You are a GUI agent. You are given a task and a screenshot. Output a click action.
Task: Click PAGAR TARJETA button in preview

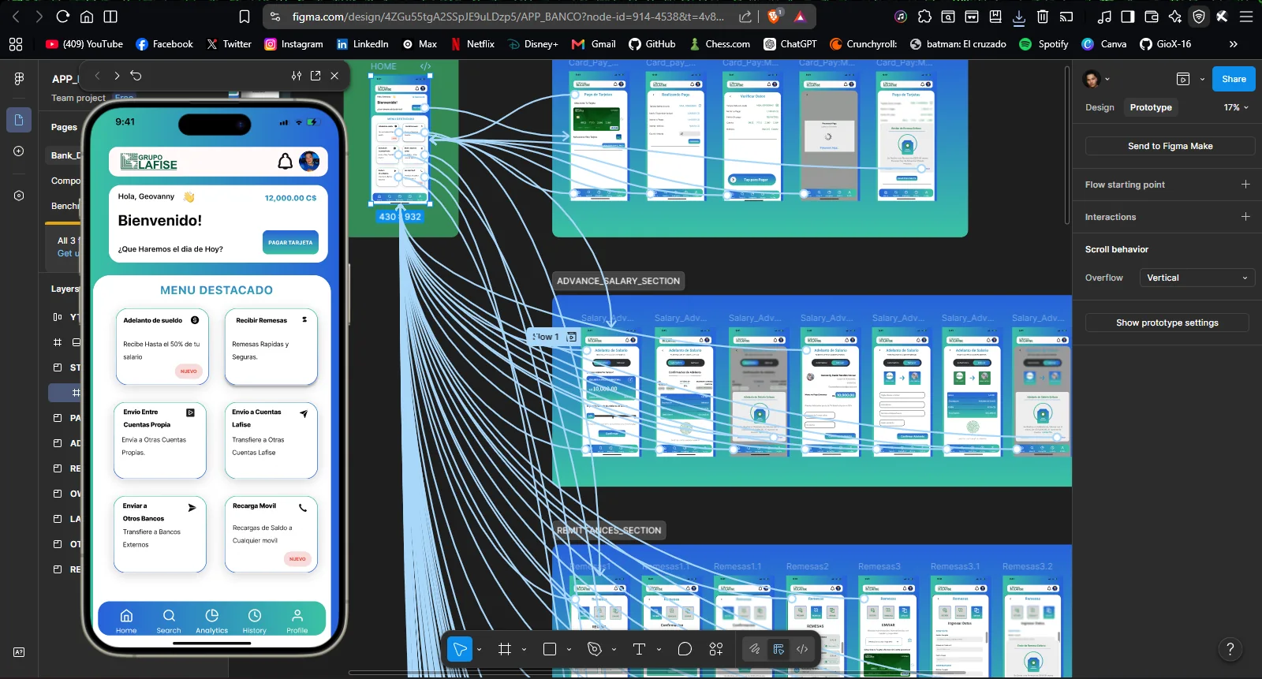290,242
